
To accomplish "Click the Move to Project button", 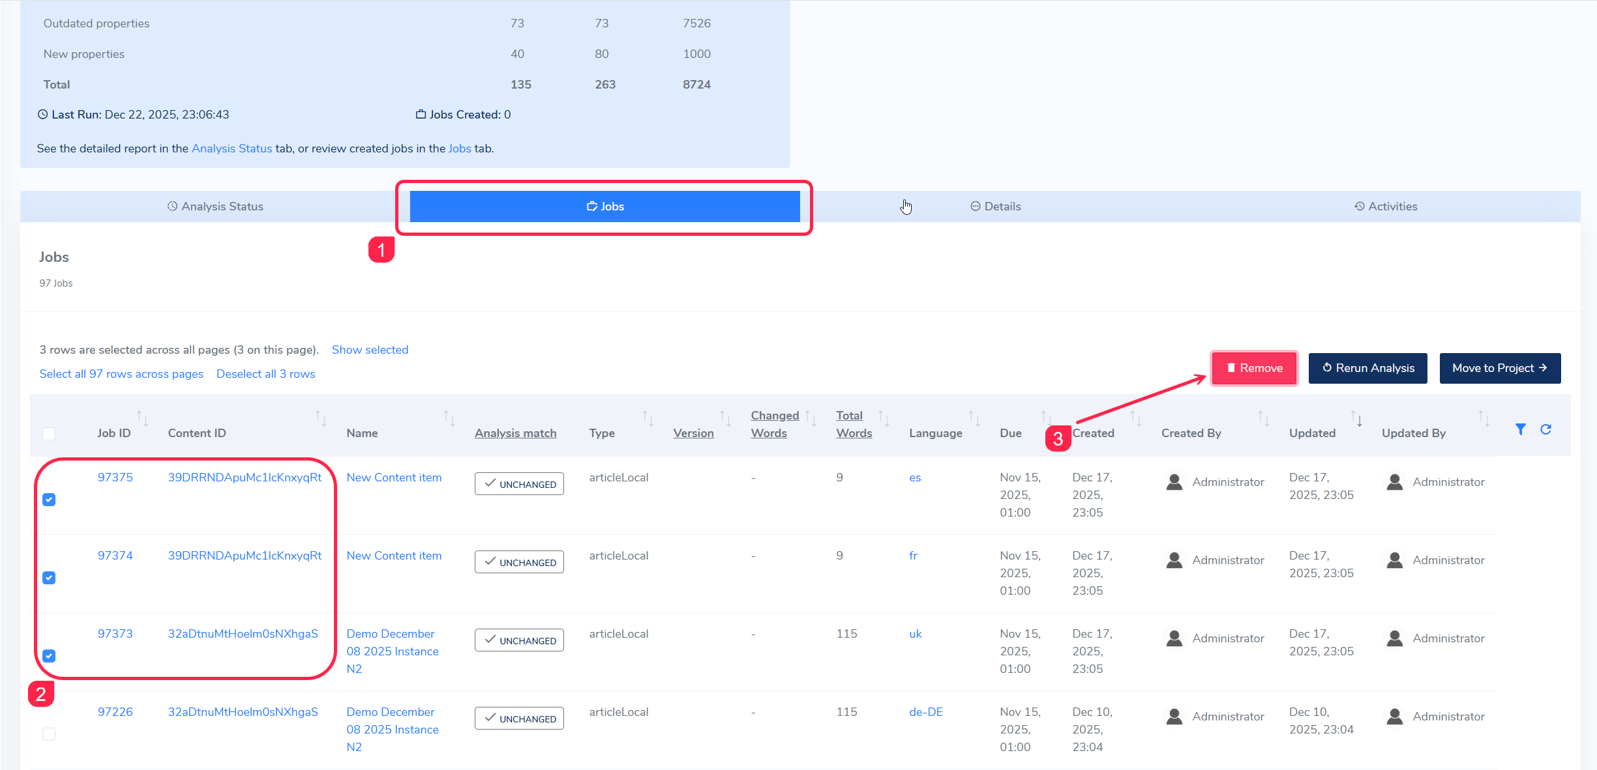I will pyautogui.click(x=1500, y=368).
